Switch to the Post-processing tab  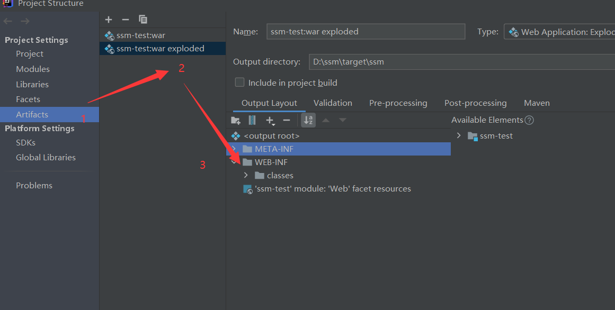pyautogui.click(x=475, y=103)
